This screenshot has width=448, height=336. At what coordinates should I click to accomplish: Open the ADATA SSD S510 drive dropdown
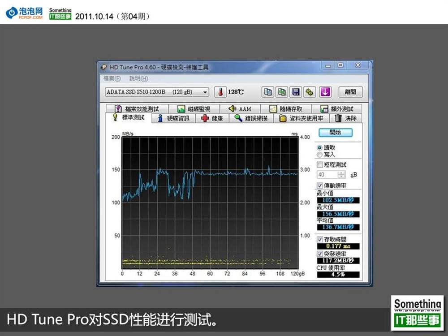(157, 92)
